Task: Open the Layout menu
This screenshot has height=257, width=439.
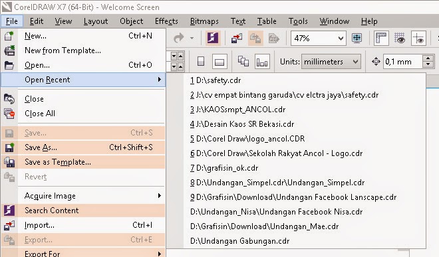Action: coord(96,21)
